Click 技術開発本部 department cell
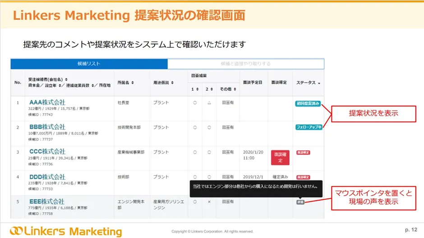The height and width of the screenshot is (238, 424). pyautogui.click(x=129, y=127)
